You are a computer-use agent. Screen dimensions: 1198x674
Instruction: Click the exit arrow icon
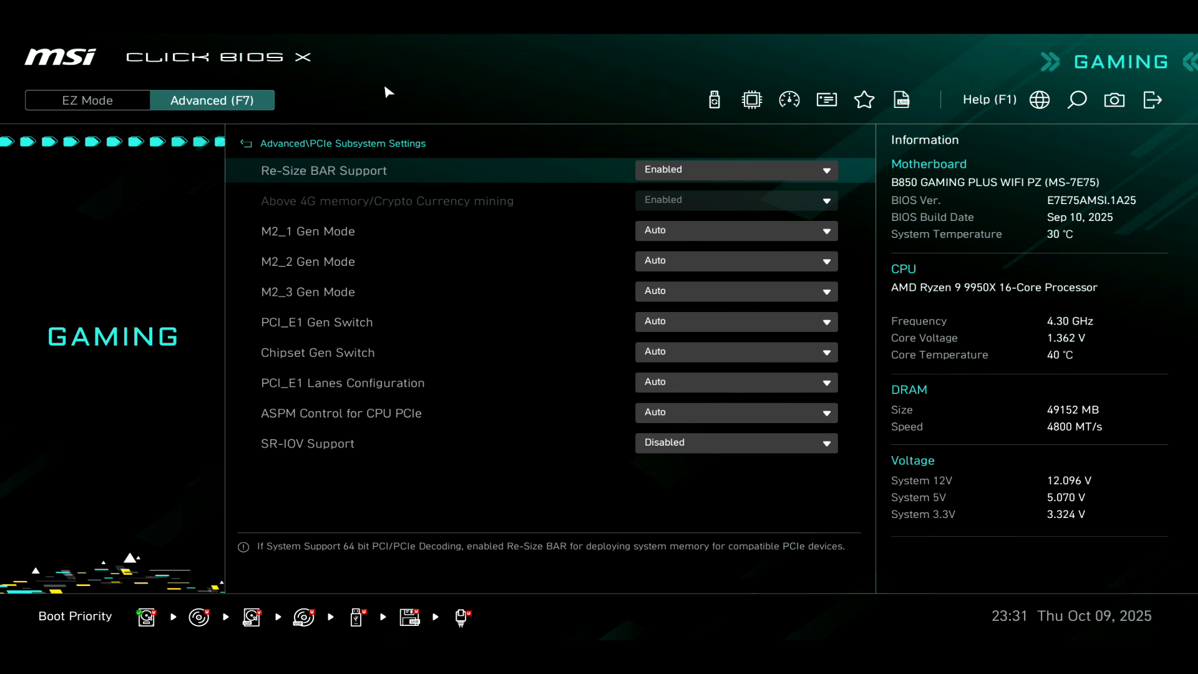point(1152,100)
